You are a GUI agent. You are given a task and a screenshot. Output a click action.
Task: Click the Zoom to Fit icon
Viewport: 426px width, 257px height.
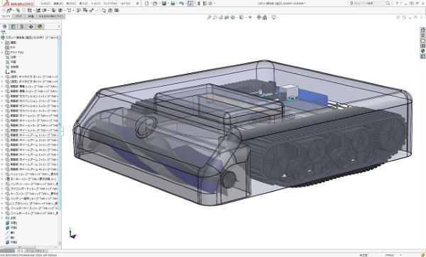[x=209, y=17]
